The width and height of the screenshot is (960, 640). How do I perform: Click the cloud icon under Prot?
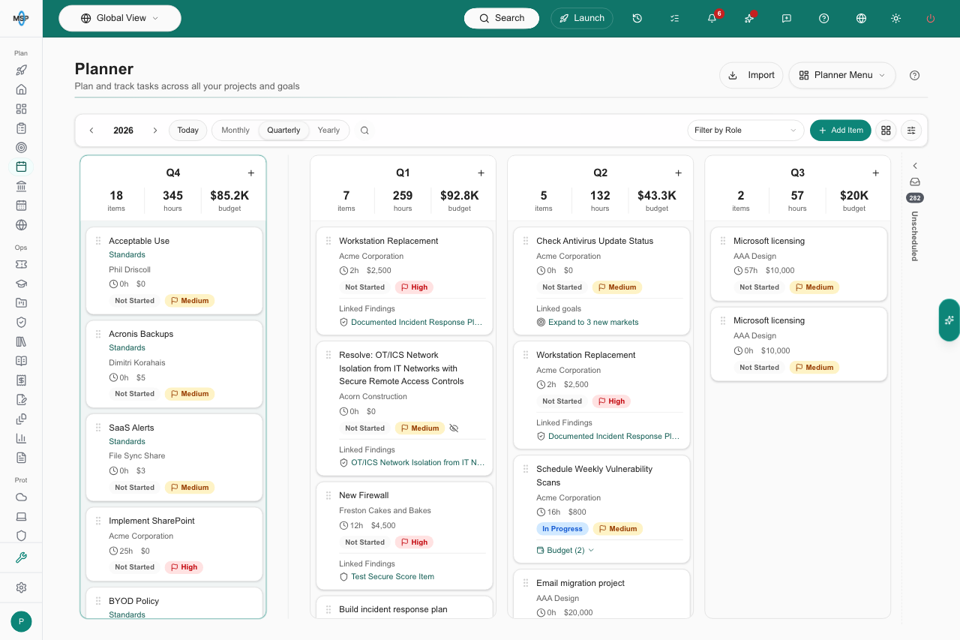tap(21, 497)
